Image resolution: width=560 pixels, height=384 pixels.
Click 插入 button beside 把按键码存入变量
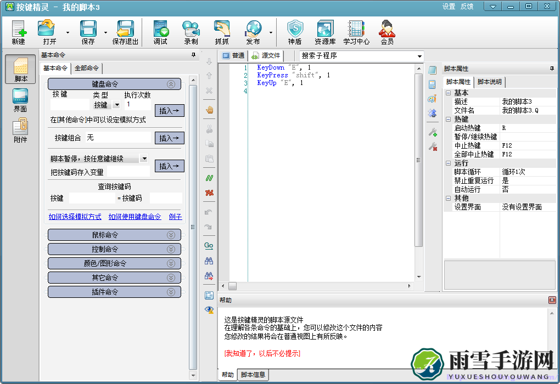click(169, 166)
